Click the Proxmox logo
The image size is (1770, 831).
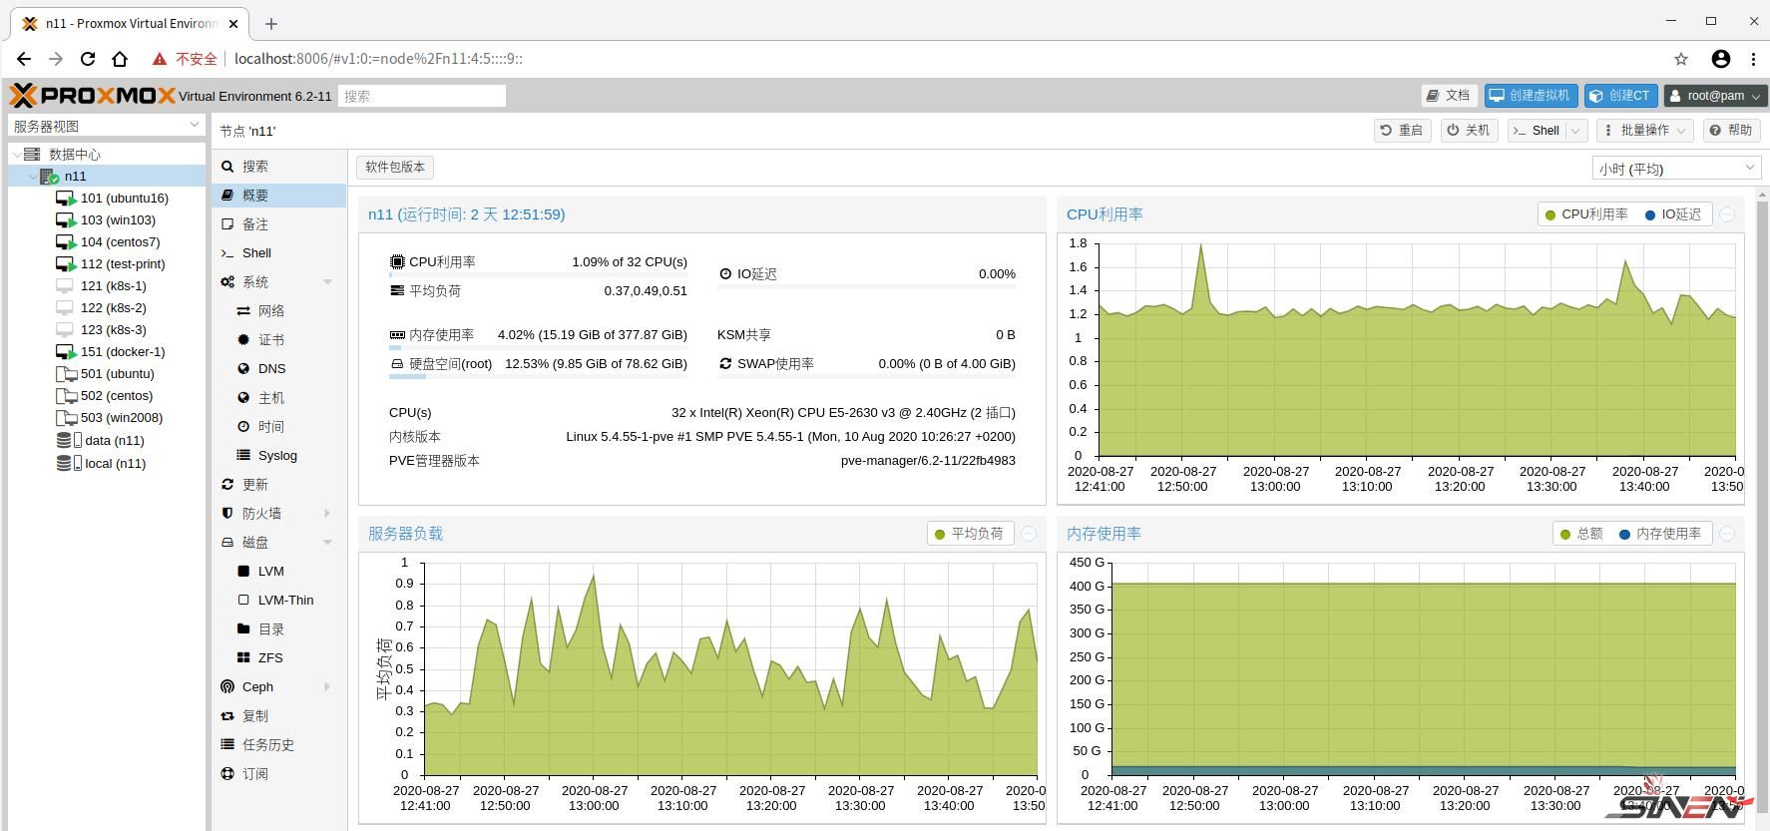93,96
